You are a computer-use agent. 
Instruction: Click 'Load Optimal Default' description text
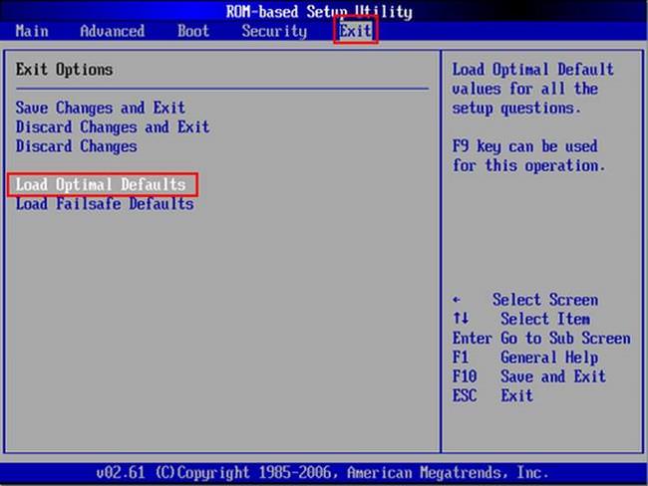(x=532, y=70)
